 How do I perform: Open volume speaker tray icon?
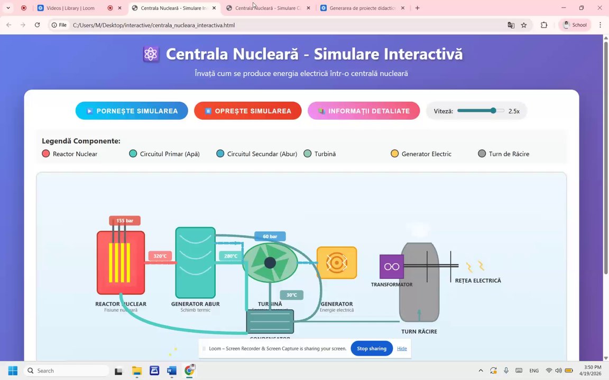coord(558,370)
